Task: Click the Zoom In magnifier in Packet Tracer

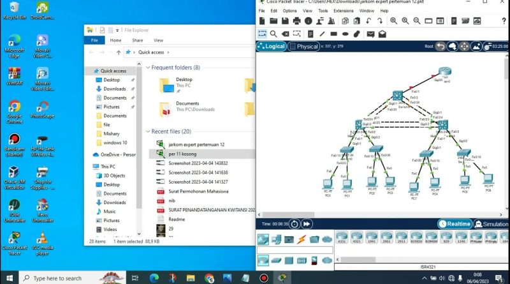Action: [393, 21]
